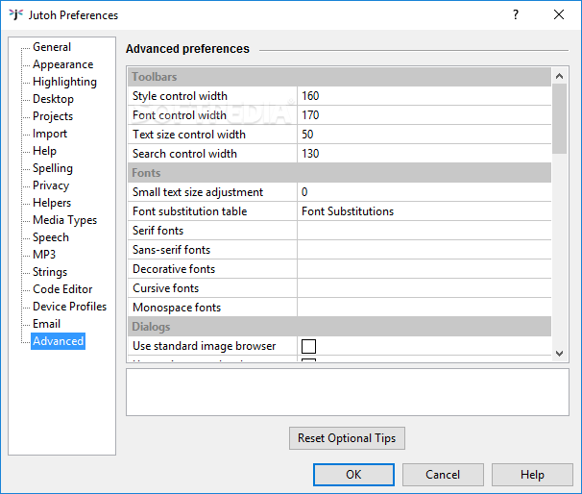Select the Sans-serif fonts row label
This screenshot has height=494, width=582.
coord(171,250)
